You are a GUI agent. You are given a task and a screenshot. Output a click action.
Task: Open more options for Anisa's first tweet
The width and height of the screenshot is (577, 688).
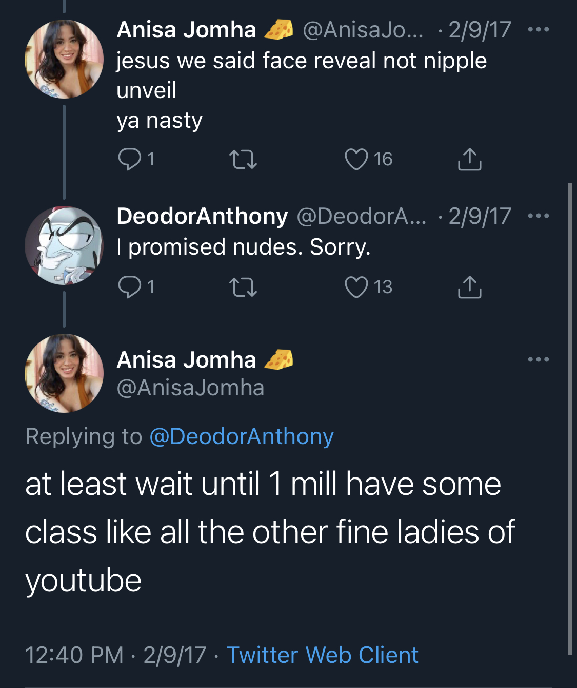(x=539, y=30)
